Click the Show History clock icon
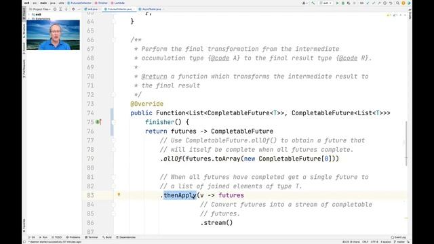 coord(384,3)
